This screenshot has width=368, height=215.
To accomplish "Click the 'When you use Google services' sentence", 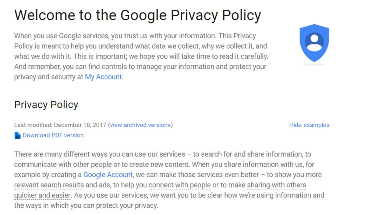I will (115, 36).
